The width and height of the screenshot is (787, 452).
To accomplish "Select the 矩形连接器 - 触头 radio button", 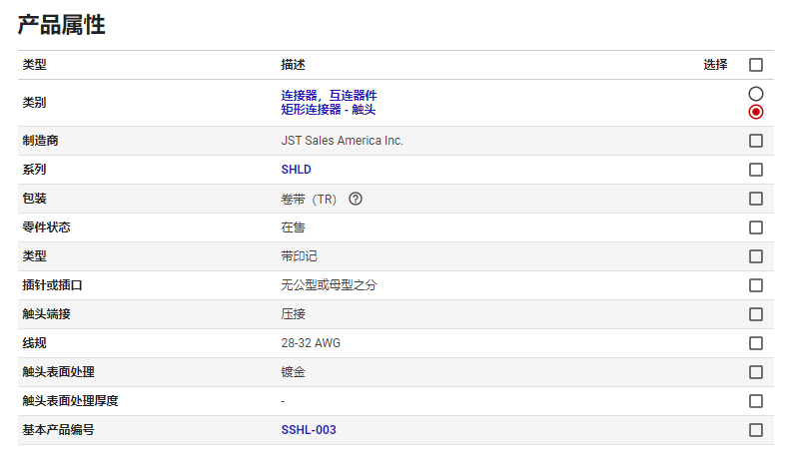I will [x=756, y=111].
